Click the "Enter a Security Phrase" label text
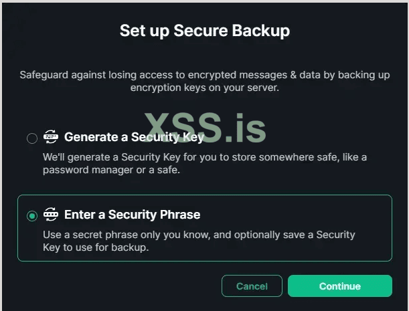 click(x=133, y=215)
